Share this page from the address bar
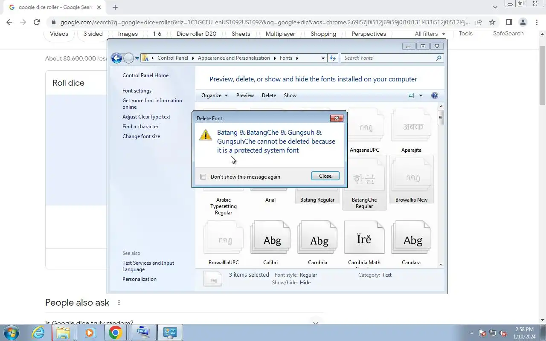The image size is (546, 341). (x=479, y=22)
